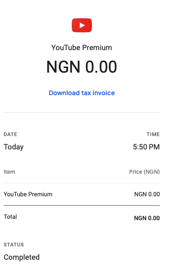Open the Download tax invoice link

[82, 93]
